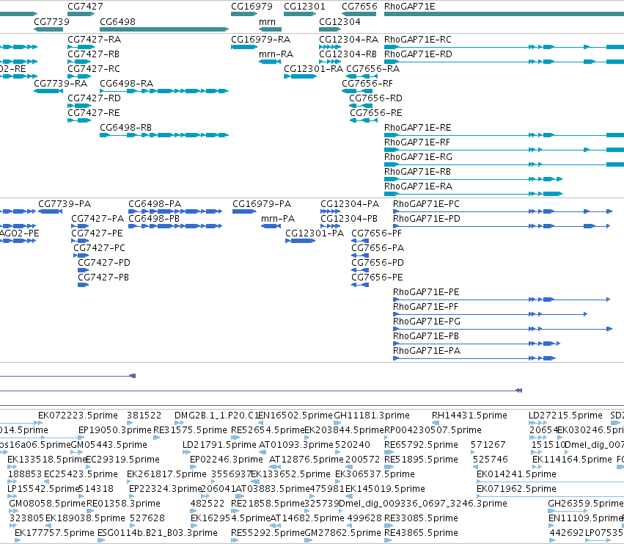The width and height of the screenshot is (624, 544).
Task: Click protein RhoGAP71E-PA
Action: point(427,351)
